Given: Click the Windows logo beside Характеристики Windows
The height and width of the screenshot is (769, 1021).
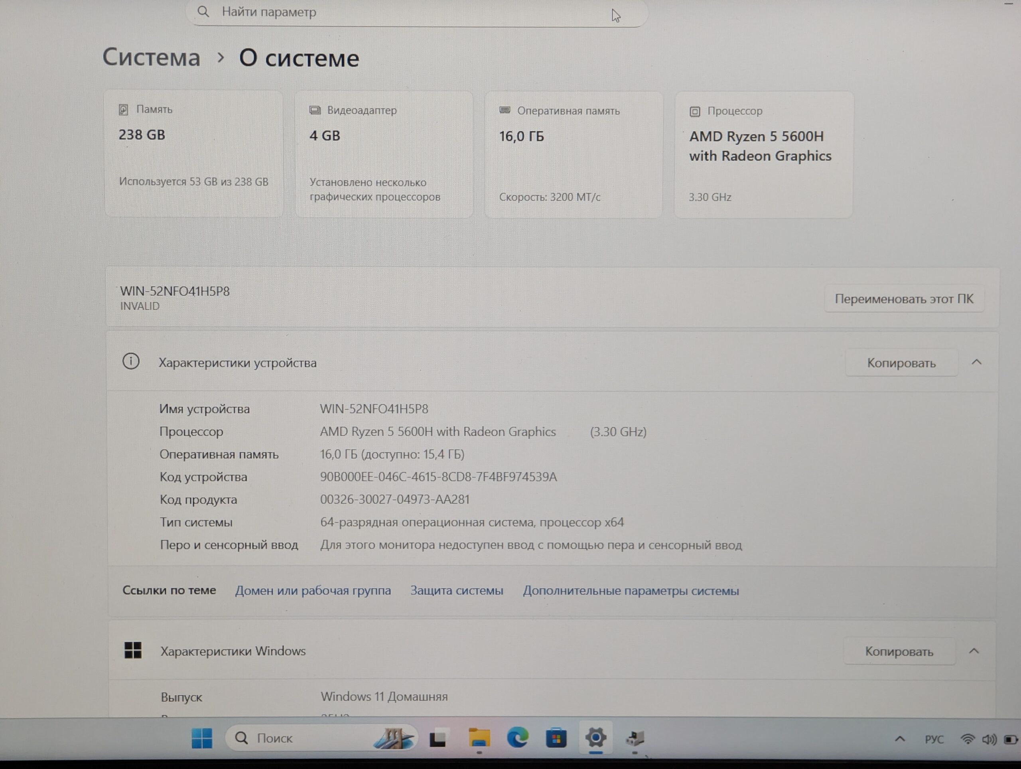Looking at the screenshot, I should (133, 651).
